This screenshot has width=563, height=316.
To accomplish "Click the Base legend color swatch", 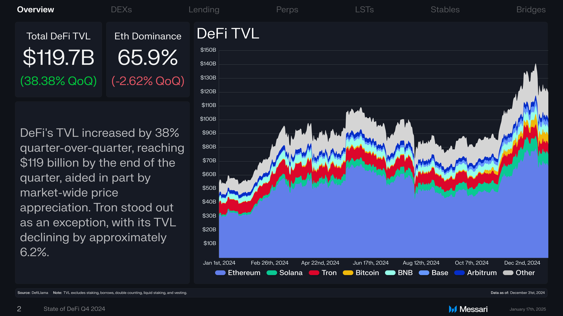I will point(424,273).
